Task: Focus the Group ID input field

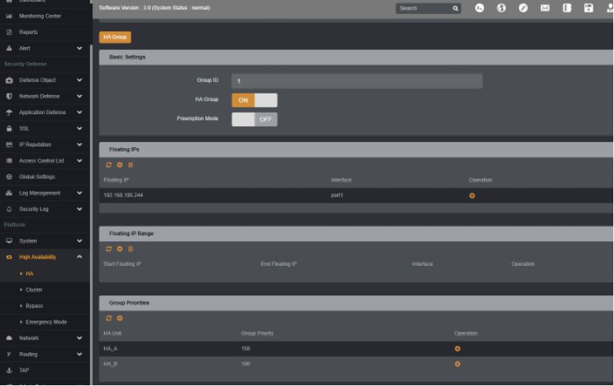Action: click(357, 81)
